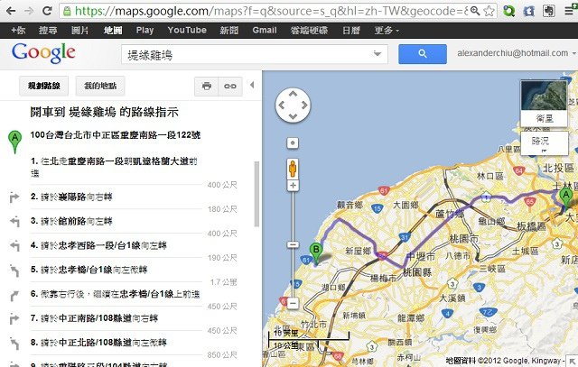Screen dimensions: 578x367
Task: Open 日曆 in the top bar
Action: coord(351,30)
